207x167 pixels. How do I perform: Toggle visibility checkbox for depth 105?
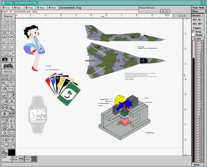tap(197, 117)
